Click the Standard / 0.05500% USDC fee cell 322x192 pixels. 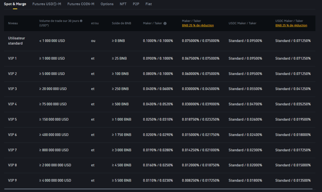245,89
